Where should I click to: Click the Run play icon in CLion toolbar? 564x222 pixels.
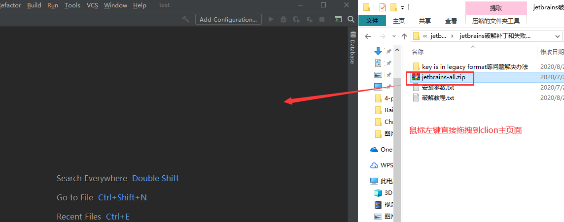pyautogui.click(x=271, y=19)
